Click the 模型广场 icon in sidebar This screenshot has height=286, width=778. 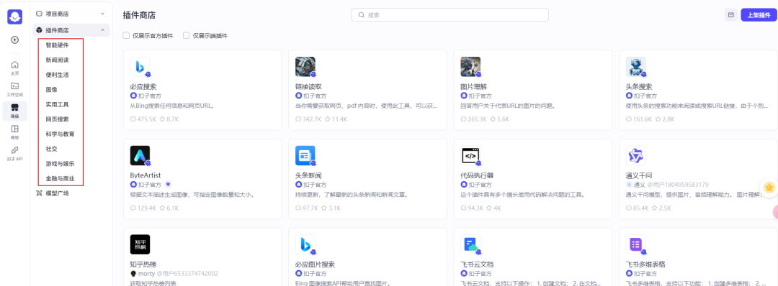[x=39, y=193]
